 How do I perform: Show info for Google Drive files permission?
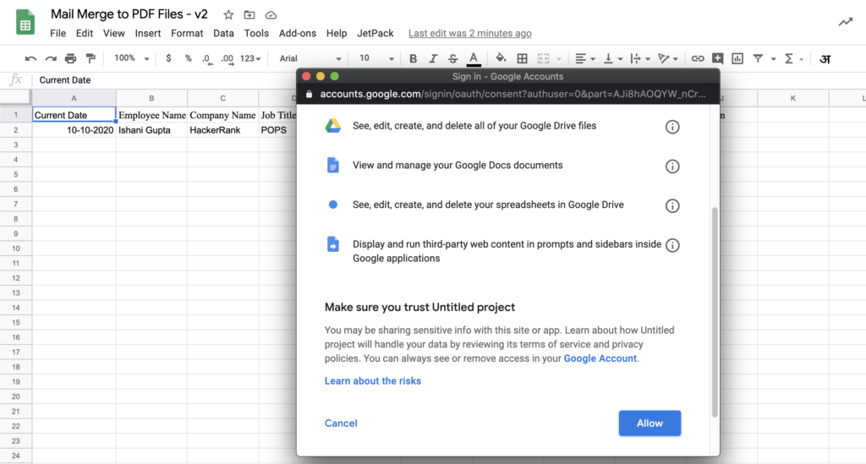pos(672,127)
